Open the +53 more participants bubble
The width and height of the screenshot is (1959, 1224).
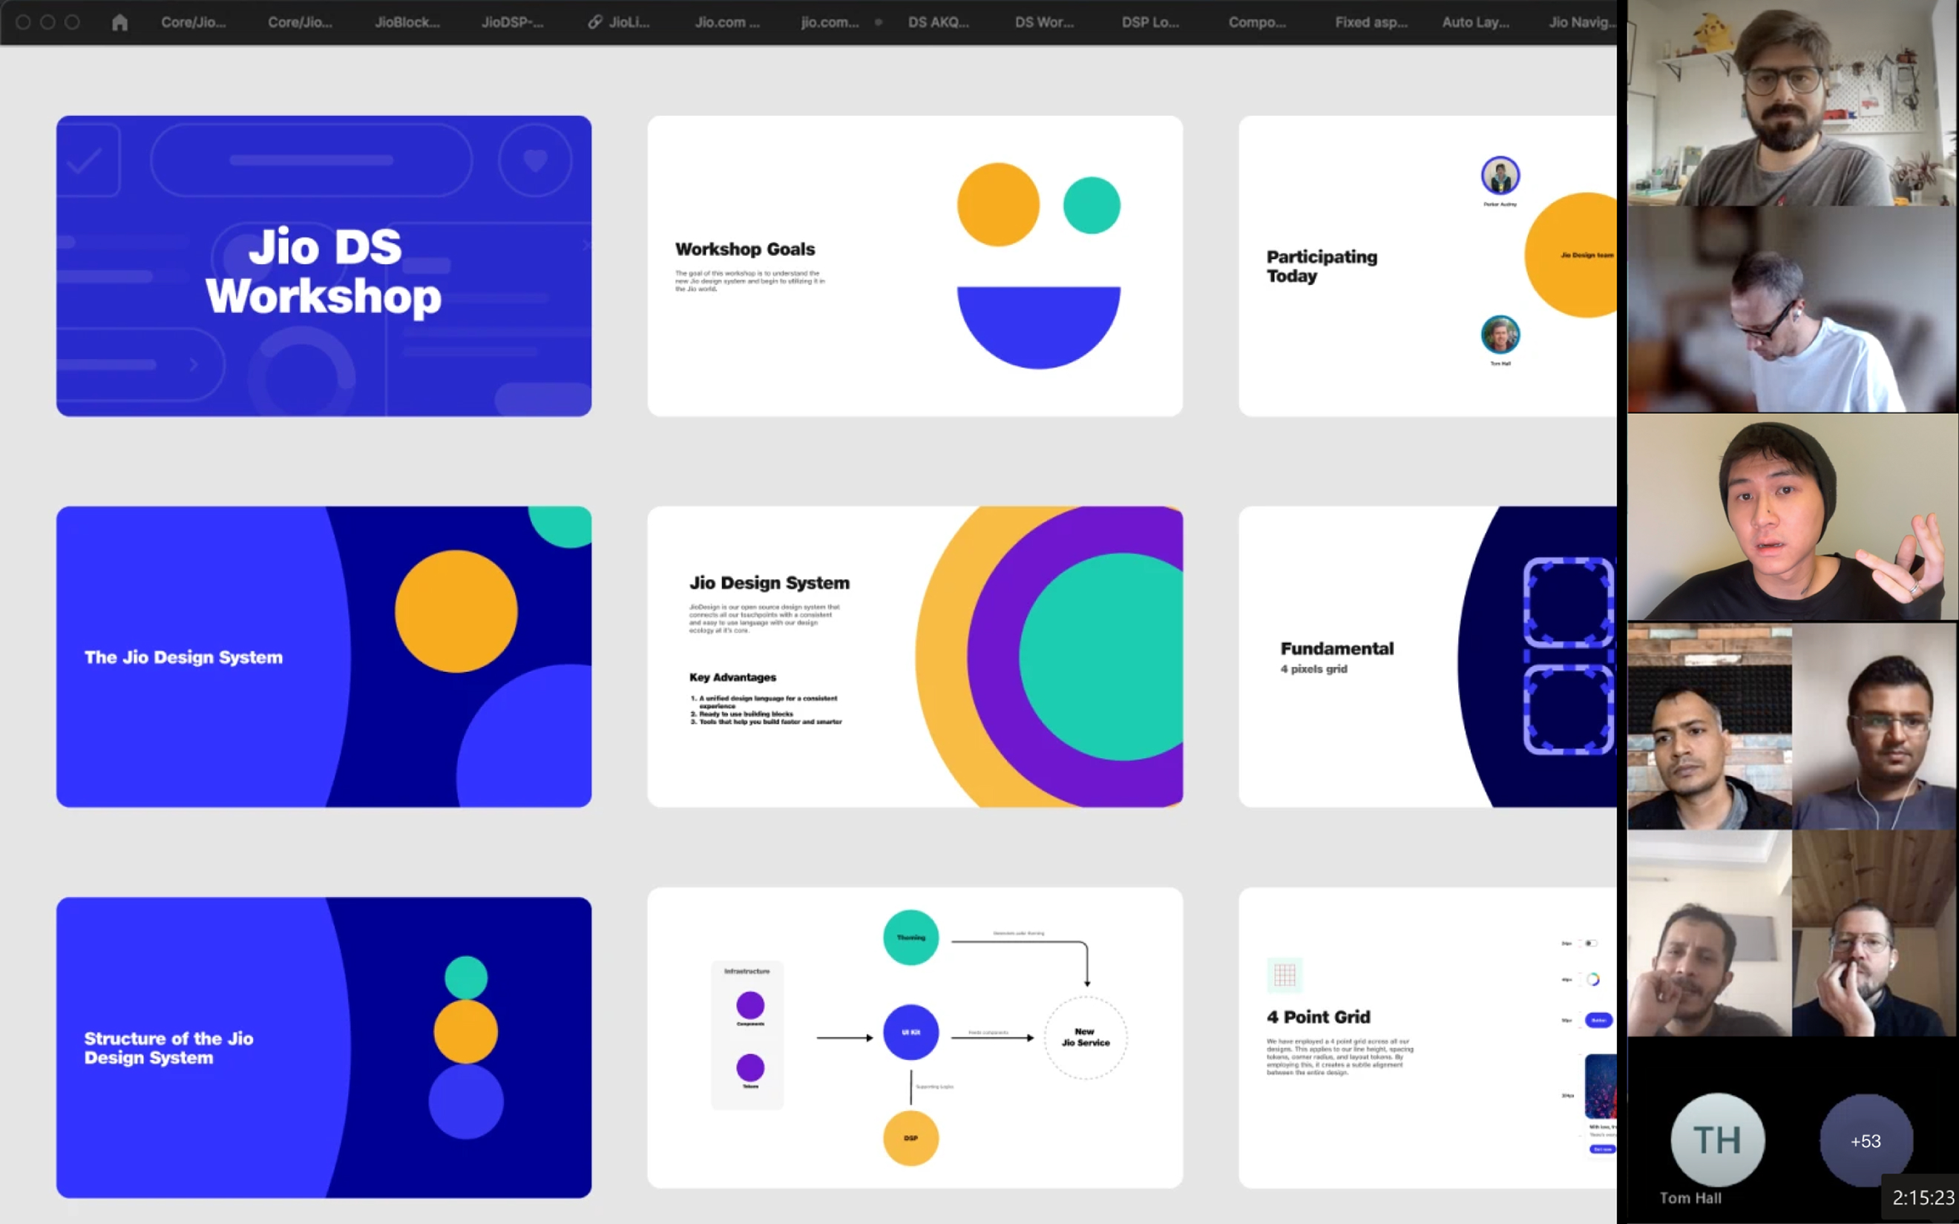pos(1865,1140)
